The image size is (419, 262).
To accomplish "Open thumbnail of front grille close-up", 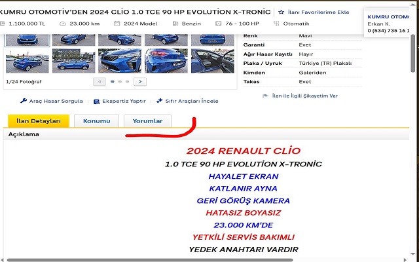I will (120, 61).
